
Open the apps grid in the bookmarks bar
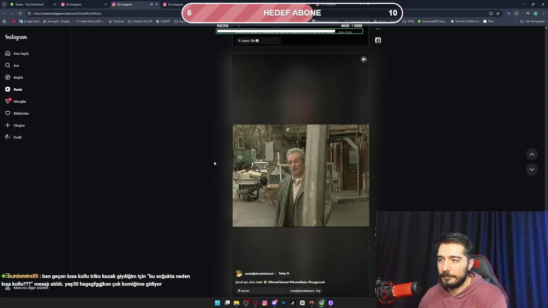[4, 21]
